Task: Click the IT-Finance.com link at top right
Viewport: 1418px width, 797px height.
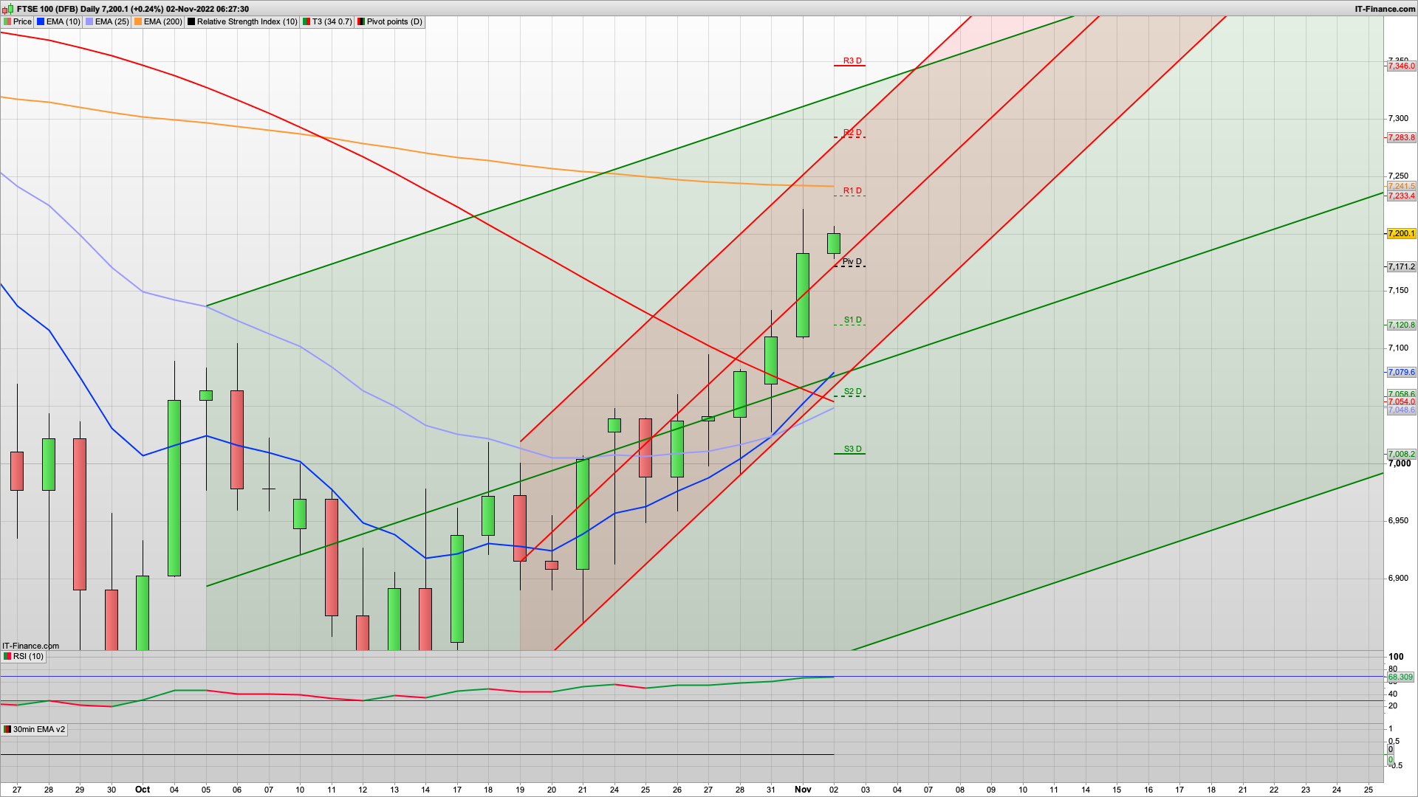Action: pyautogui.click(x=1385, y=9)
